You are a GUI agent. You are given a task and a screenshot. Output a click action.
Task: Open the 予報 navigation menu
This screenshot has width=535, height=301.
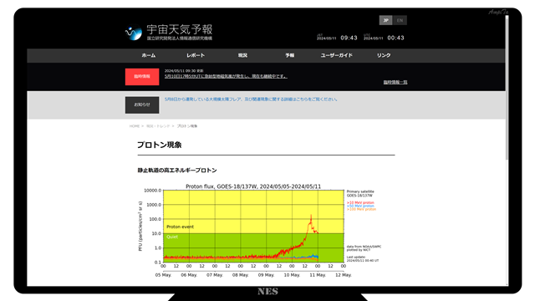point(290,55)
